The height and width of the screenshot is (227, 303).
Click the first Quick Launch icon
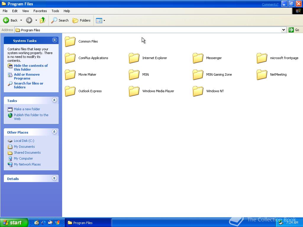[x=36, y=223]
